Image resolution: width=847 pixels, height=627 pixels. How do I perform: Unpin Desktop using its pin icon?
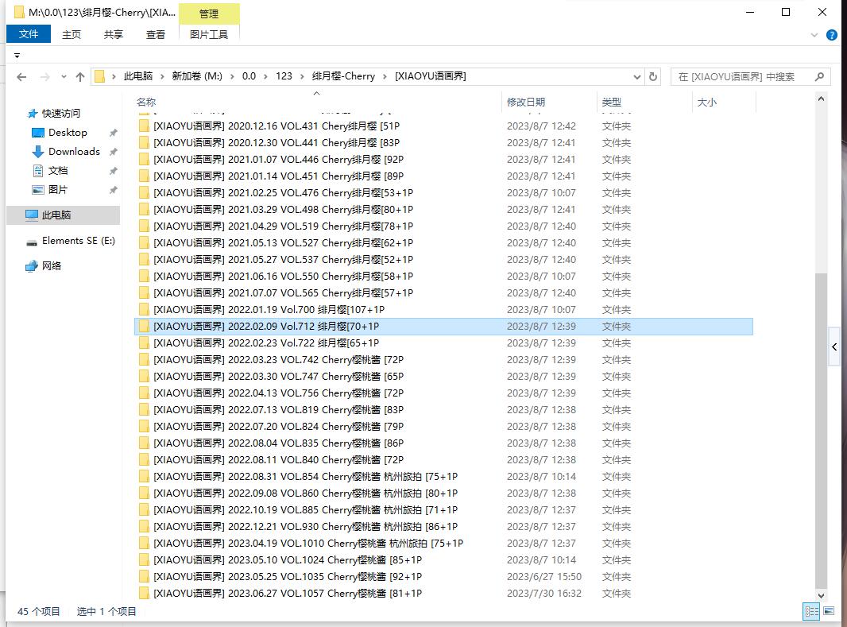tap(114, 132)
